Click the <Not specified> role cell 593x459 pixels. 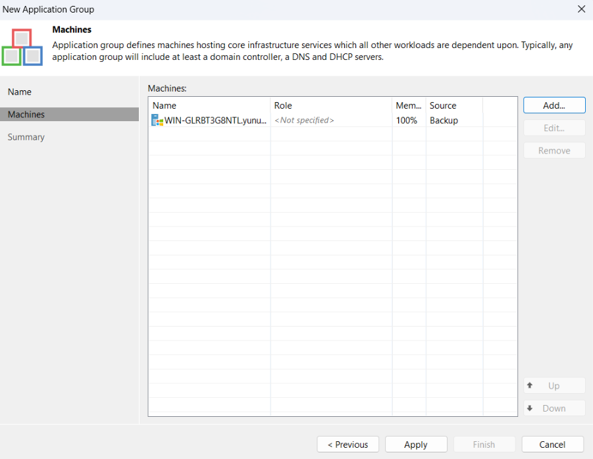tap(304, 121)
